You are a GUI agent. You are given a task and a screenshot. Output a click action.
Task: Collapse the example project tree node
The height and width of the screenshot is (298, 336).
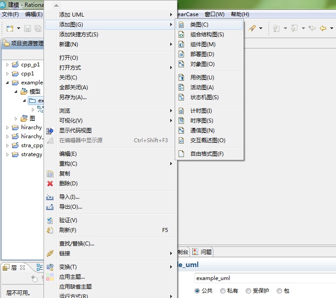(x=7, y=83)
